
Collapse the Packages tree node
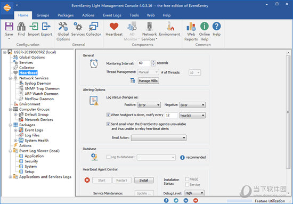10,125
